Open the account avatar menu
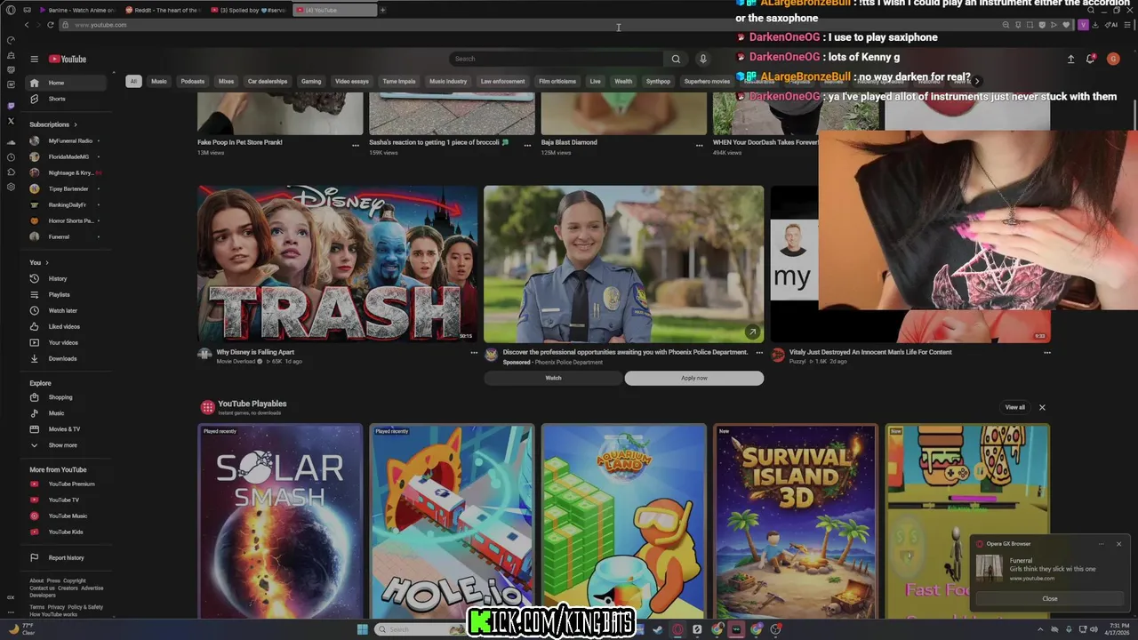Image resolution: width=1138 pixels, height=640 pixels. 1113,59
